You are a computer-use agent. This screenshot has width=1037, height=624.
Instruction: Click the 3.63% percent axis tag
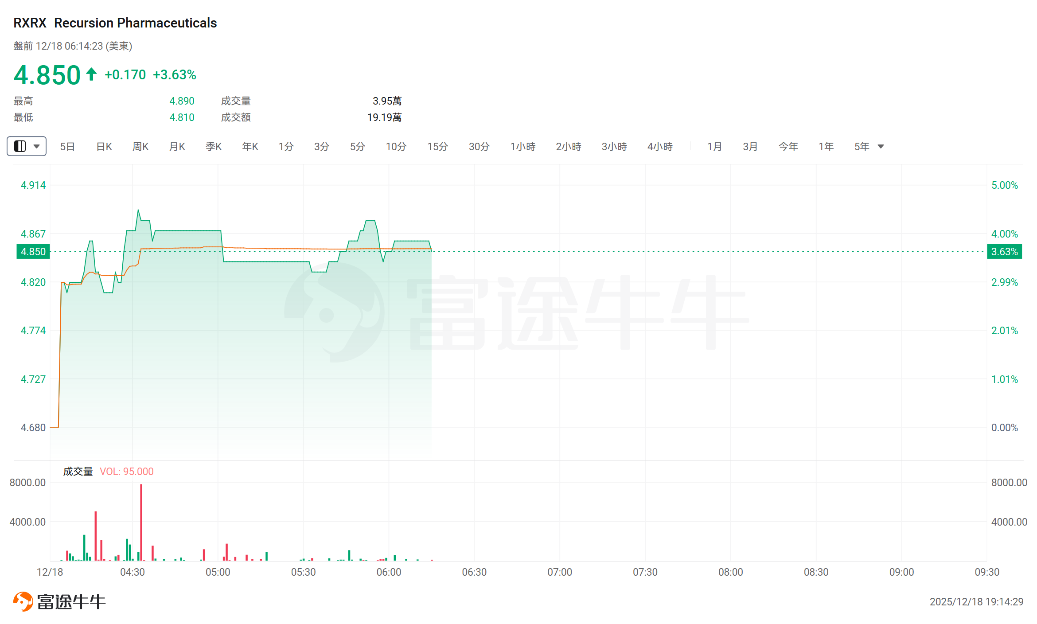[1004, 252]
